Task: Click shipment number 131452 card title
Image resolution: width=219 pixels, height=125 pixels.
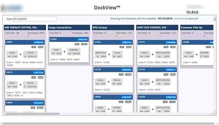Action: (98, 42)
